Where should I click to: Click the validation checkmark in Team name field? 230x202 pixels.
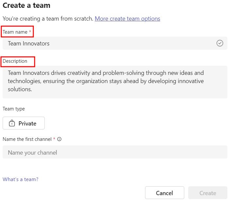click(x=220, y=43)
